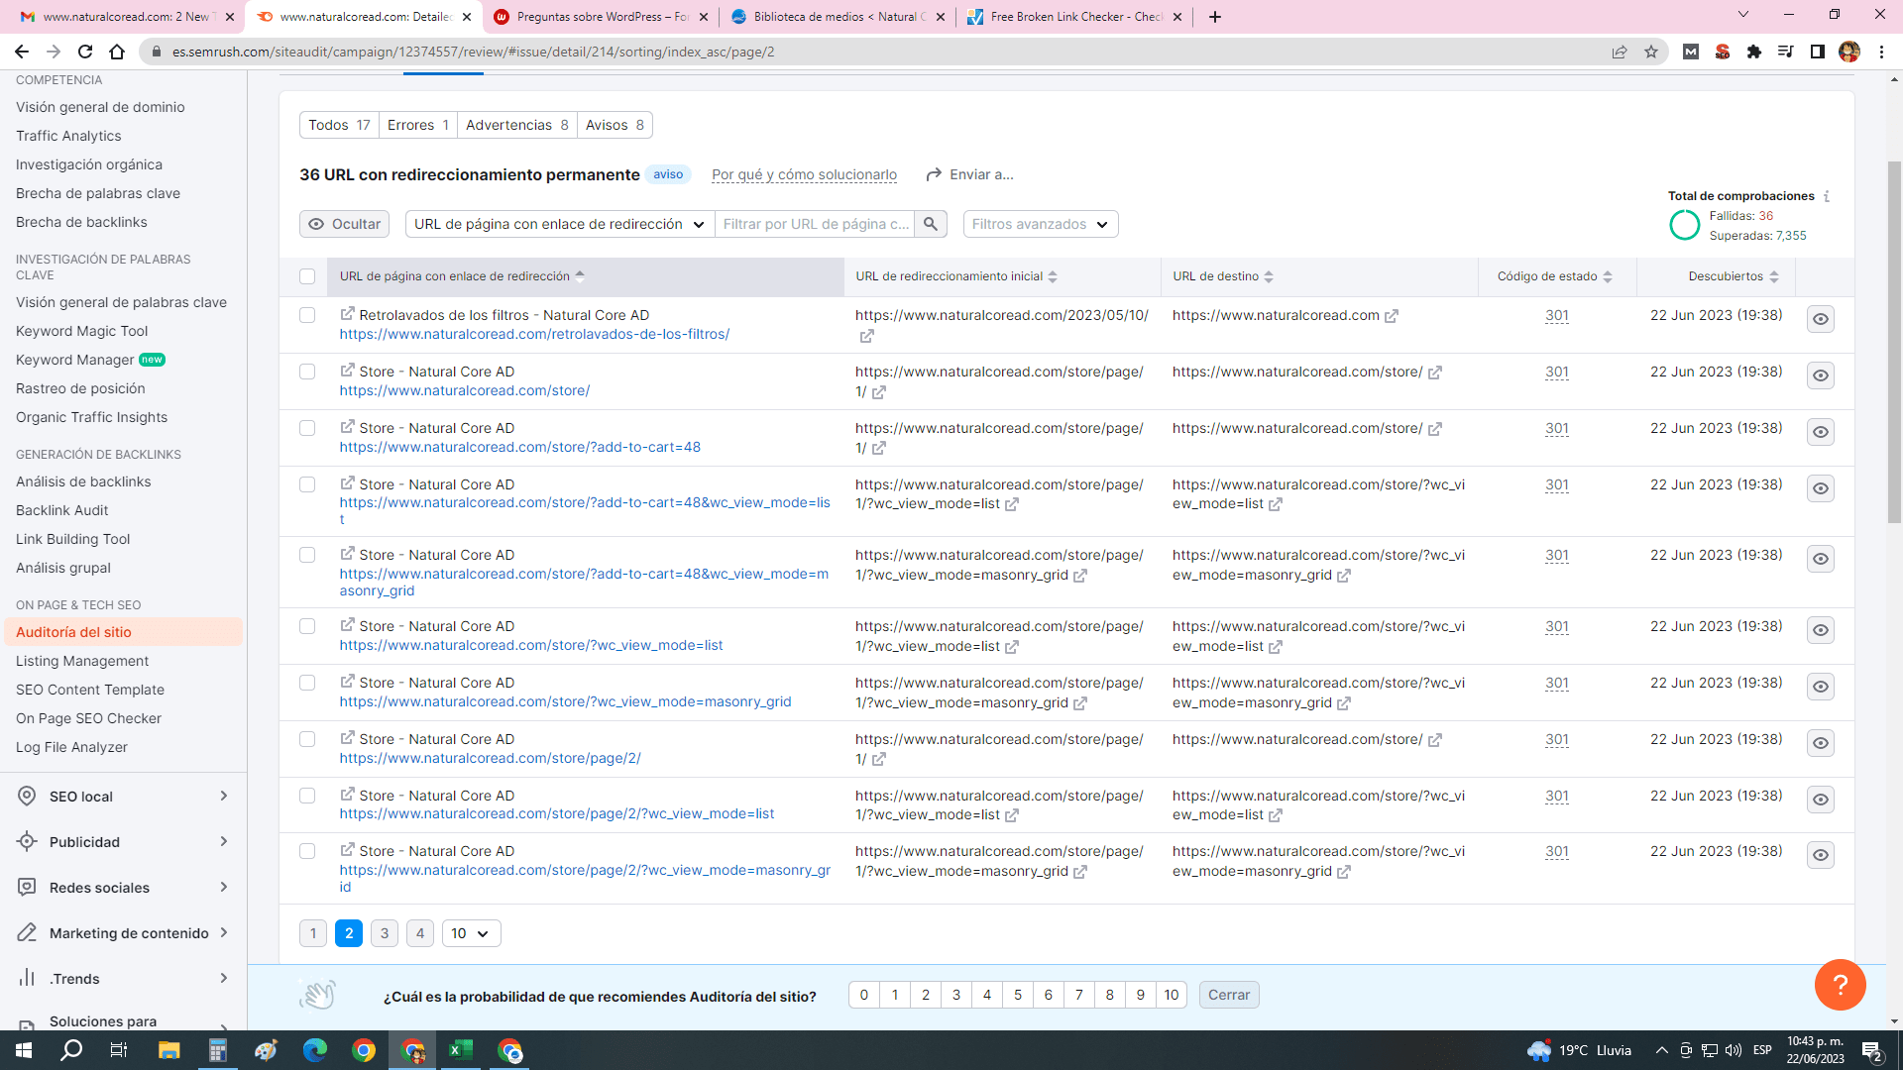Sort by URL de destino column
Viewport: 1903px width, 1070px height.
coord(1223,276)
